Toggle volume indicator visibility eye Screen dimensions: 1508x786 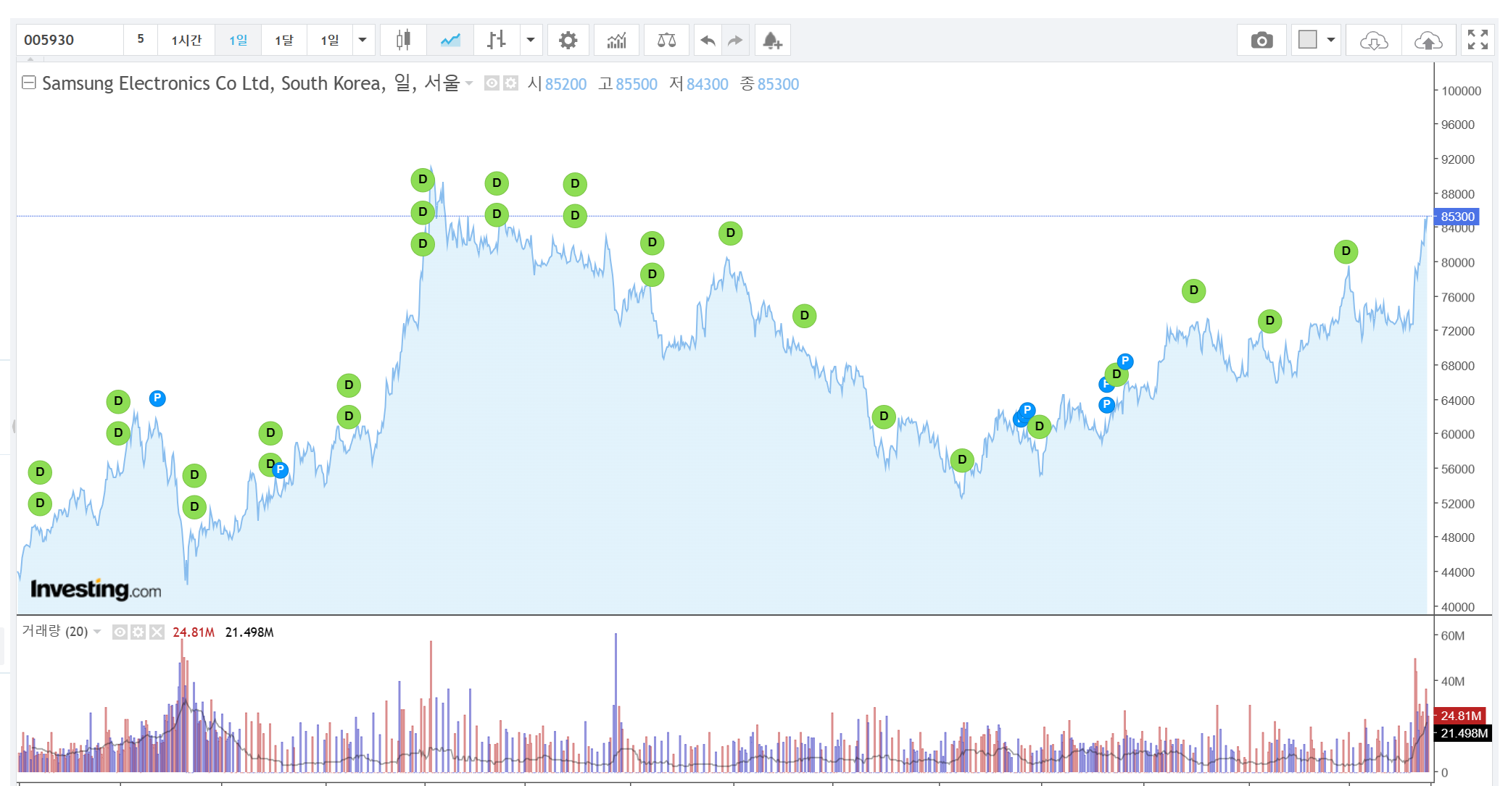pyautogui.click(x=120, y=632)
